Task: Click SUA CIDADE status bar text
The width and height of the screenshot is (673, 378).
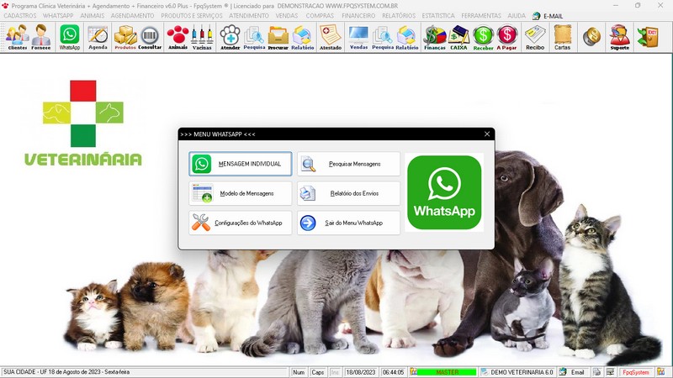Action: (x=66, y=372)
